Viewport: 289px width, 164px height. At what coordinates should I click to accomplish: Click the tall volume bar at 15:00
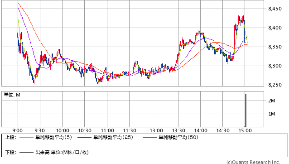click(246, 110)
